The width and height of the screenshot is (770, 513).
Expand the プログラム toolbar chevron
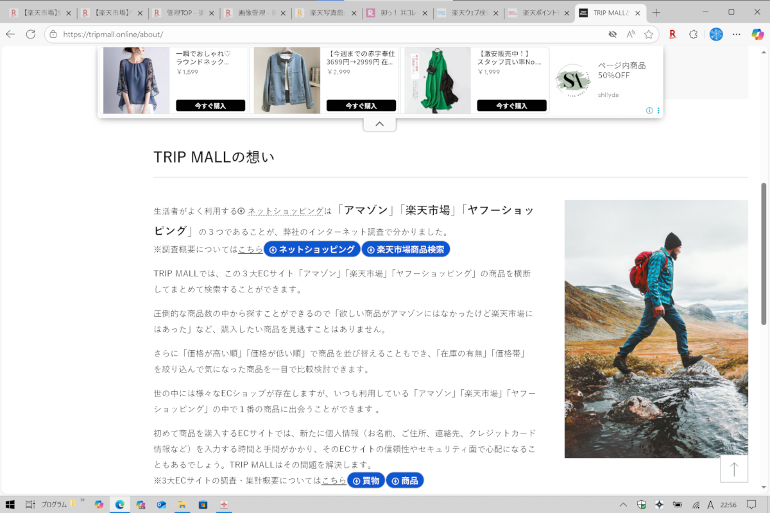coord(82,500)
